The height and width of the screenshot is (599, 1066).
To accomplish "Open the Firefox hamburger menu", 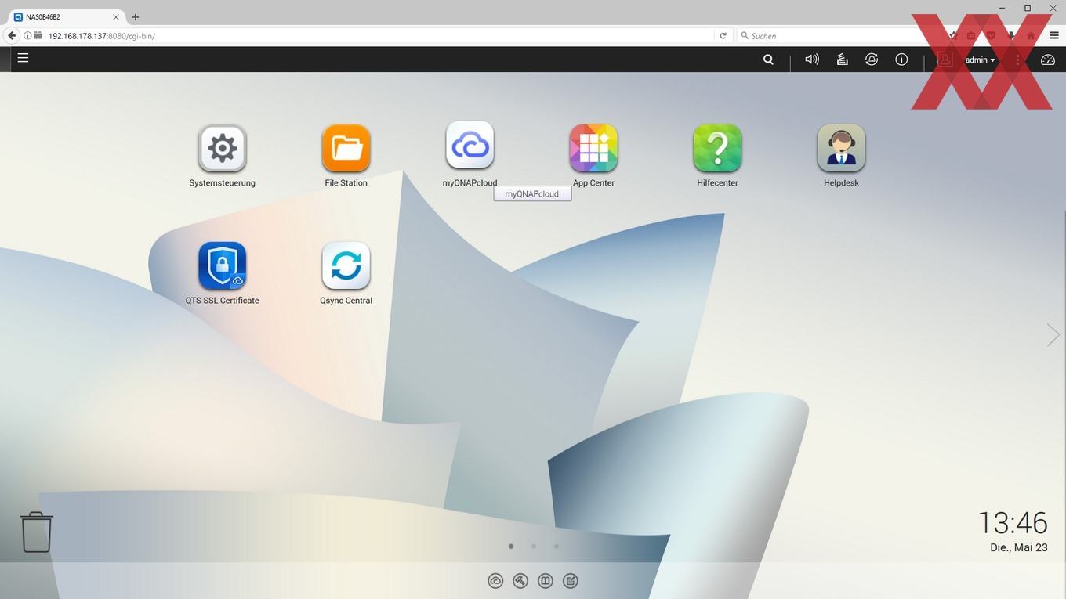I will (1054, 35).
